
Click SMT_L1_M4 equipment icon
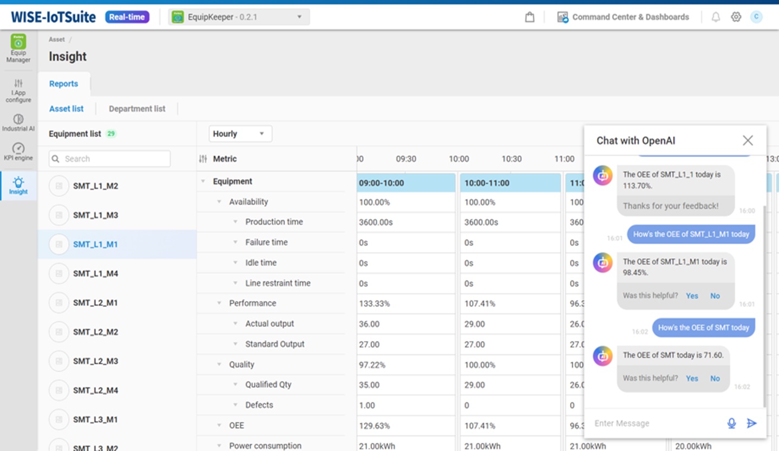(58, 273)
